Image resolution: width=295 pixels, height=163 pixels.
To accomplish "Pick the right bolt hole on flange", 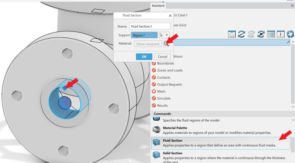I will 114,109.
